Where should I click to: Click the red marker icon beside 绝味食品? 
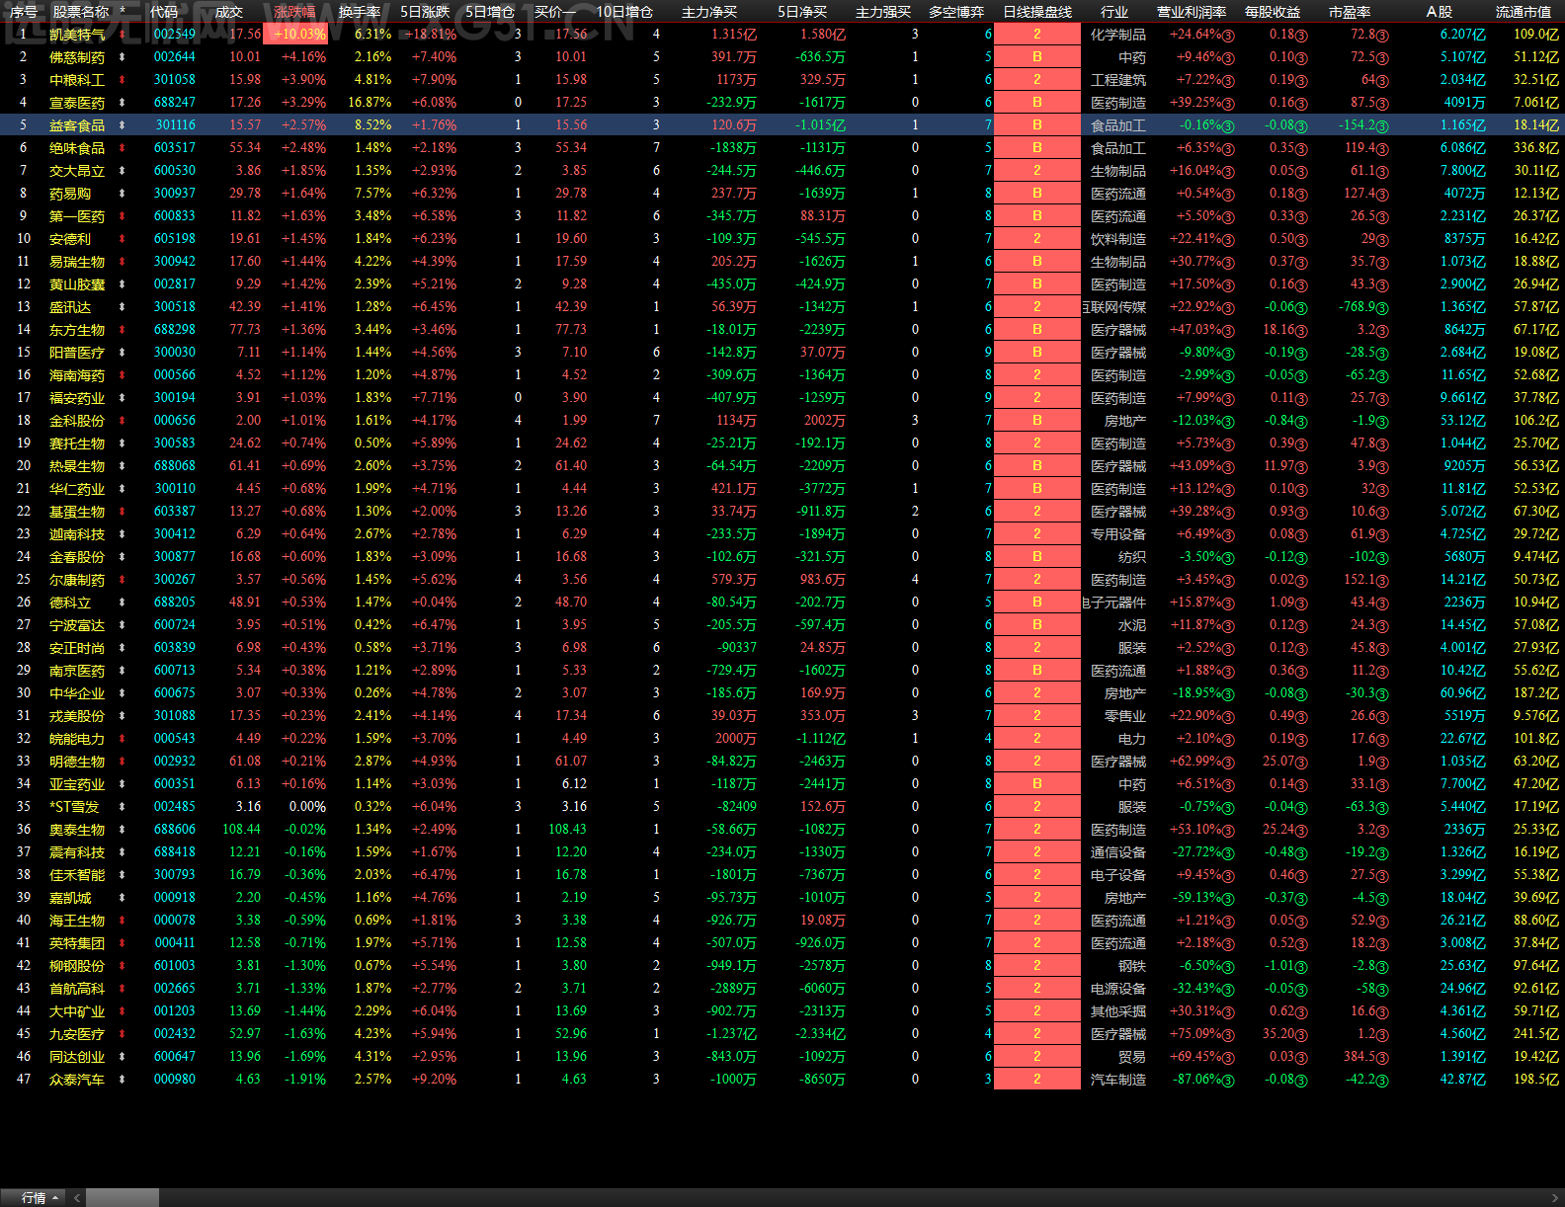[x=123, y=148]
